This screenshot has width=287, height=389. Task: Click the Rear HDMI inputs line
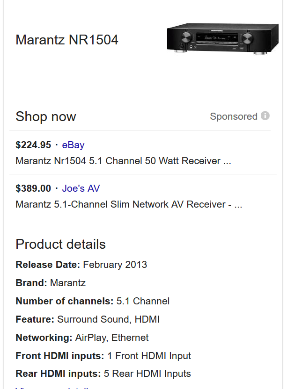tap(103, 374)
